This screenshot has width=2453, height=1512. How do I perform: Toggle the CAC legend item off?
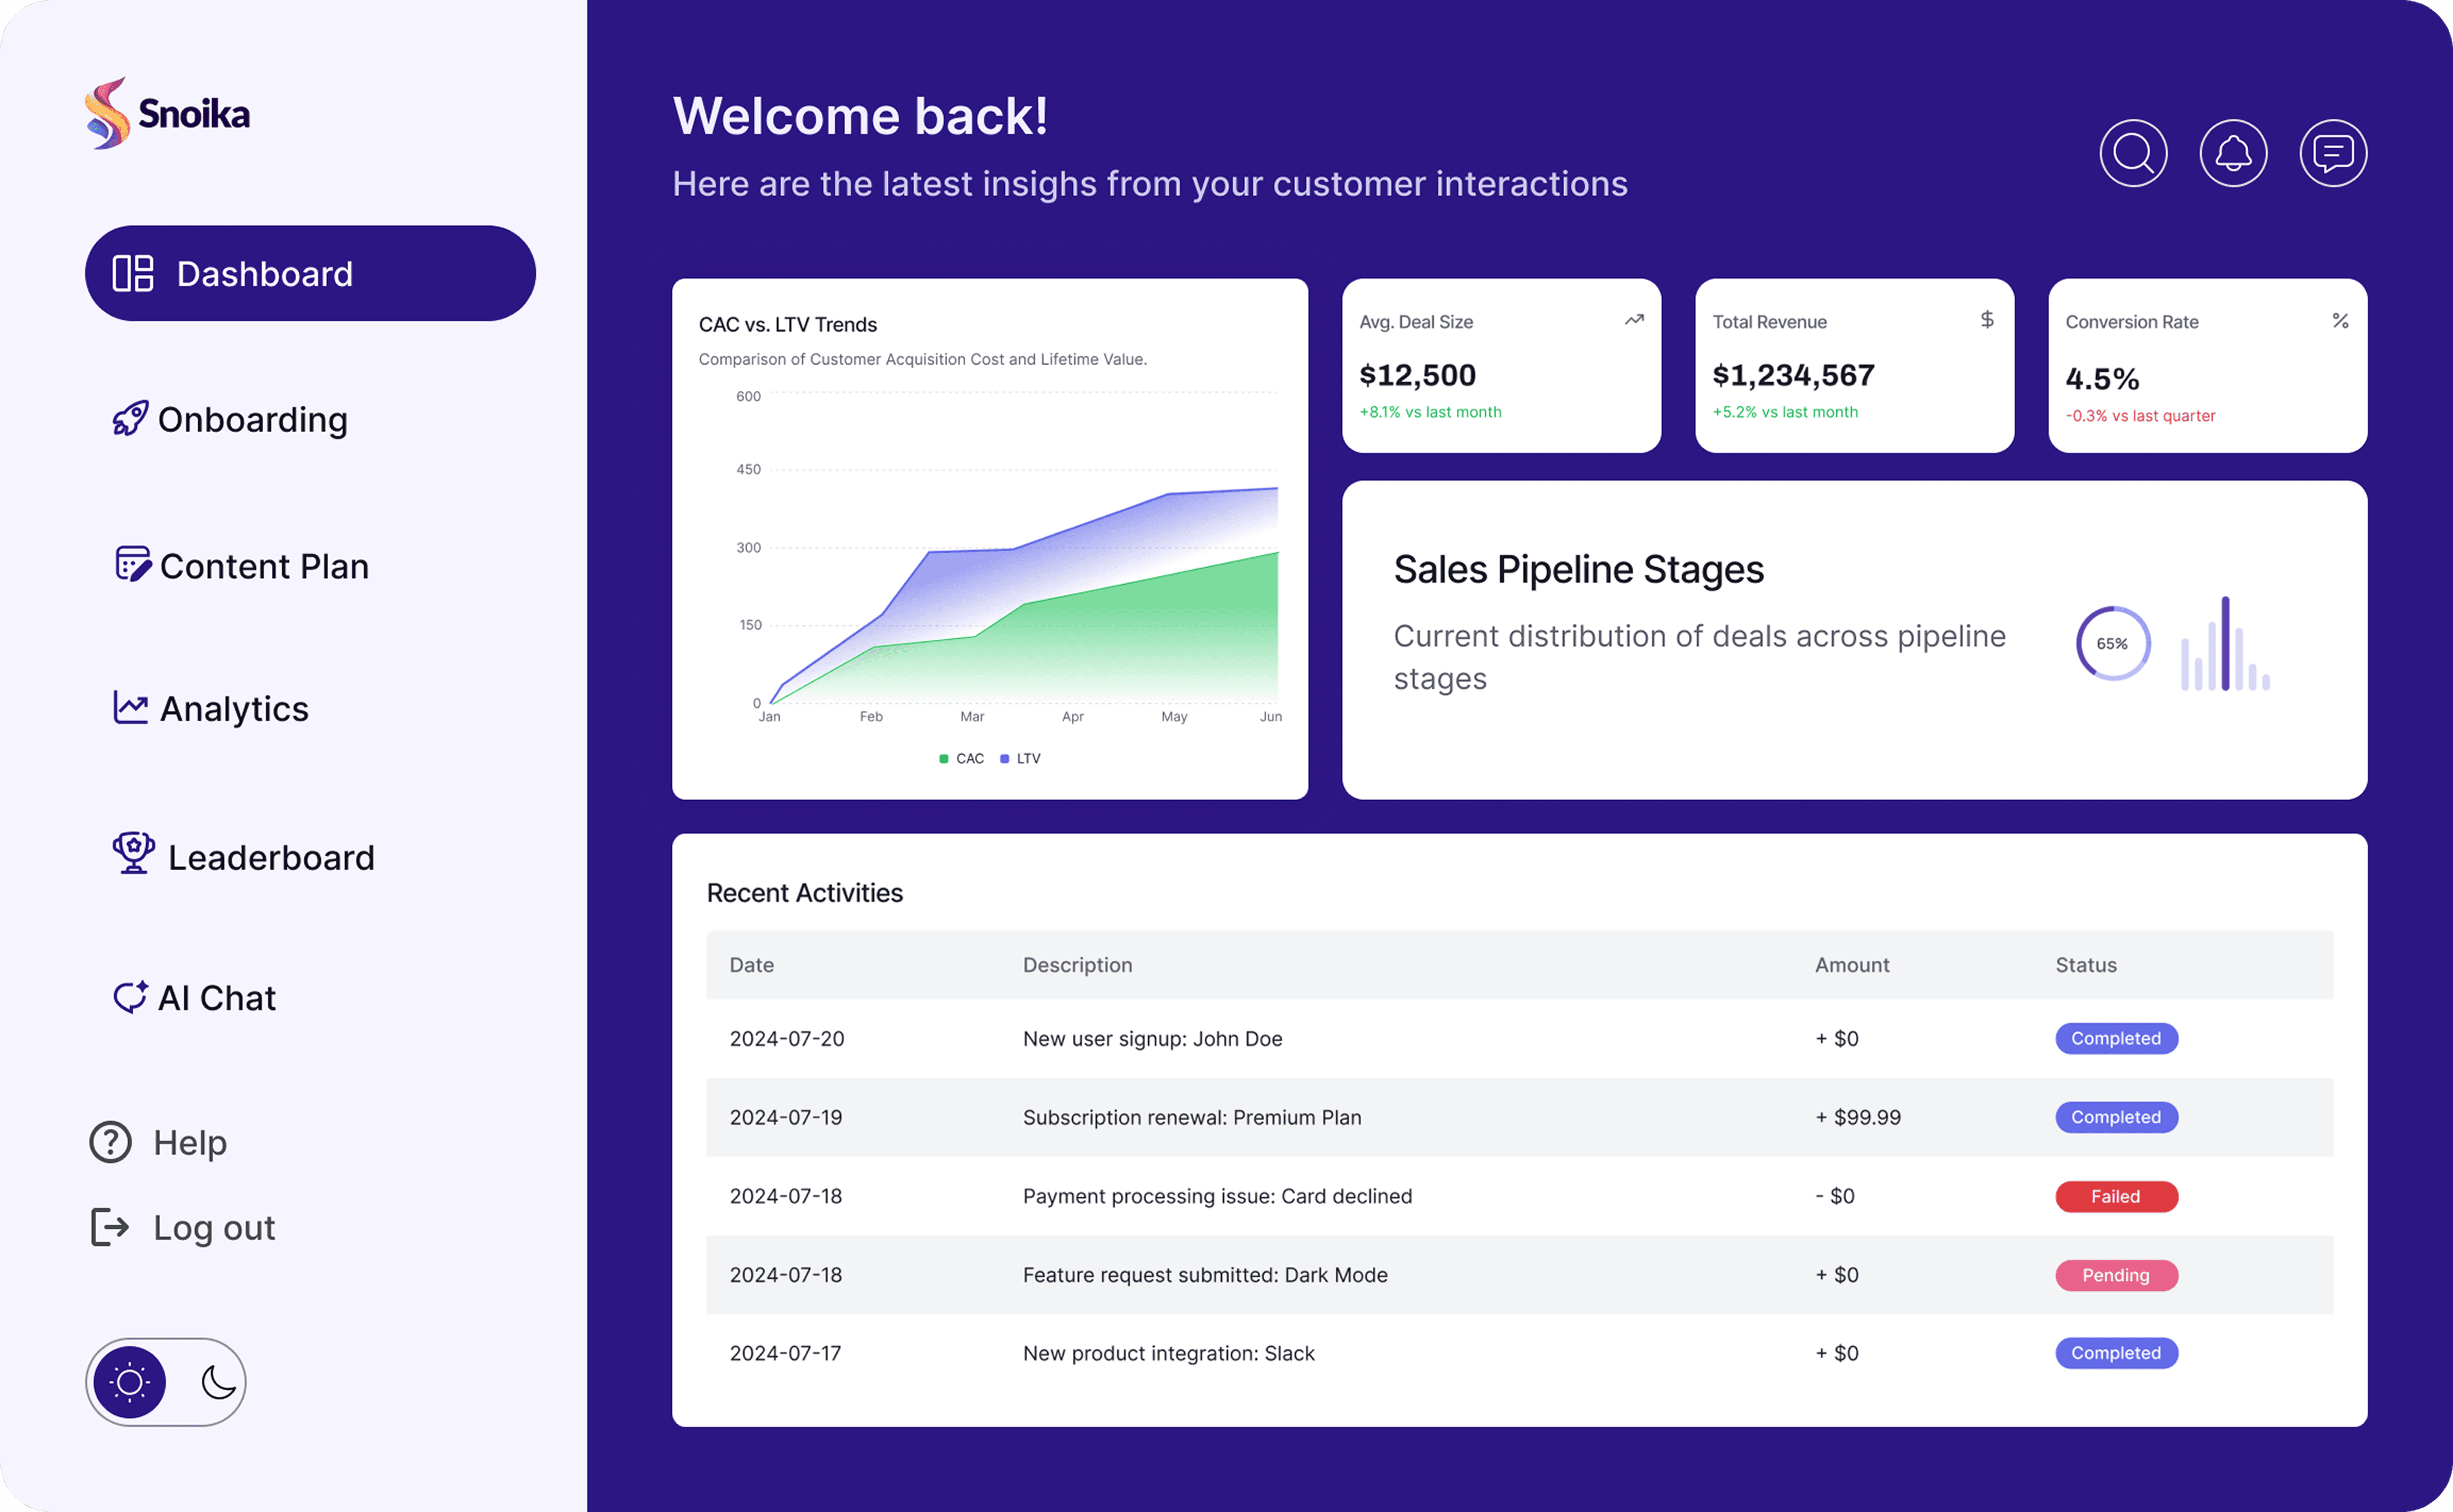coord(962,758)
